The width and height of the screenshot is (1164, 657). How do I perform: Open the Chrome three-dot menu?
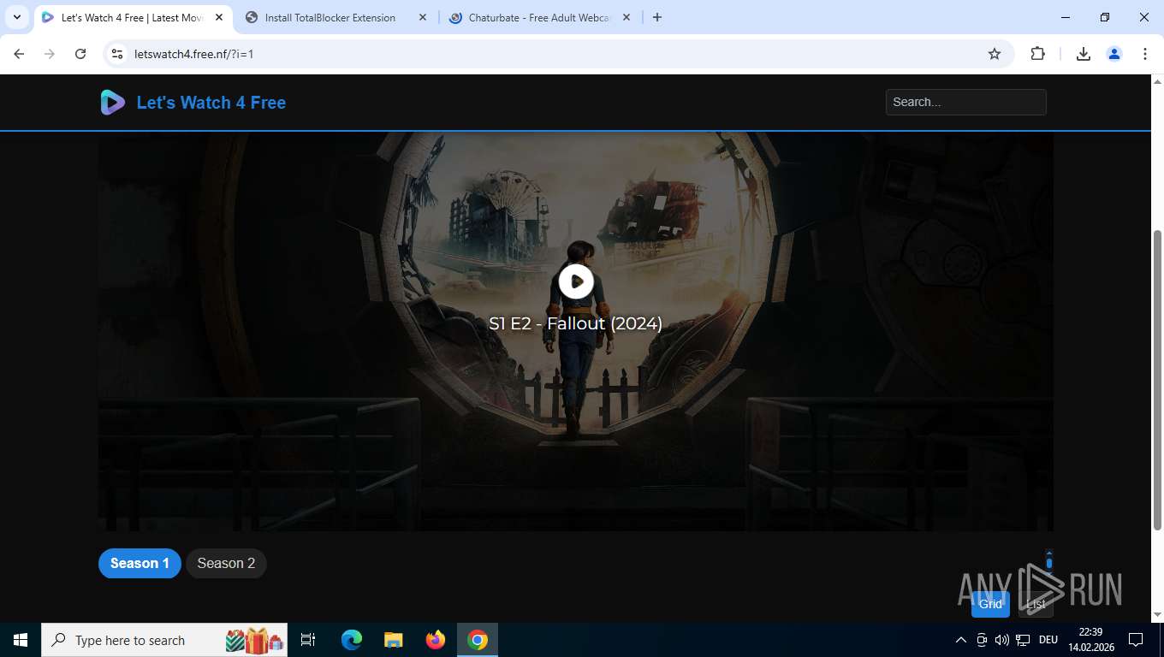[x=1144, y=54]
